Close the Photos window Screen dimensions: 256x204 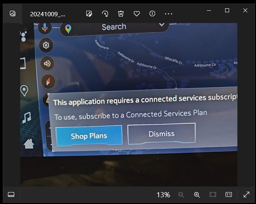245,11
